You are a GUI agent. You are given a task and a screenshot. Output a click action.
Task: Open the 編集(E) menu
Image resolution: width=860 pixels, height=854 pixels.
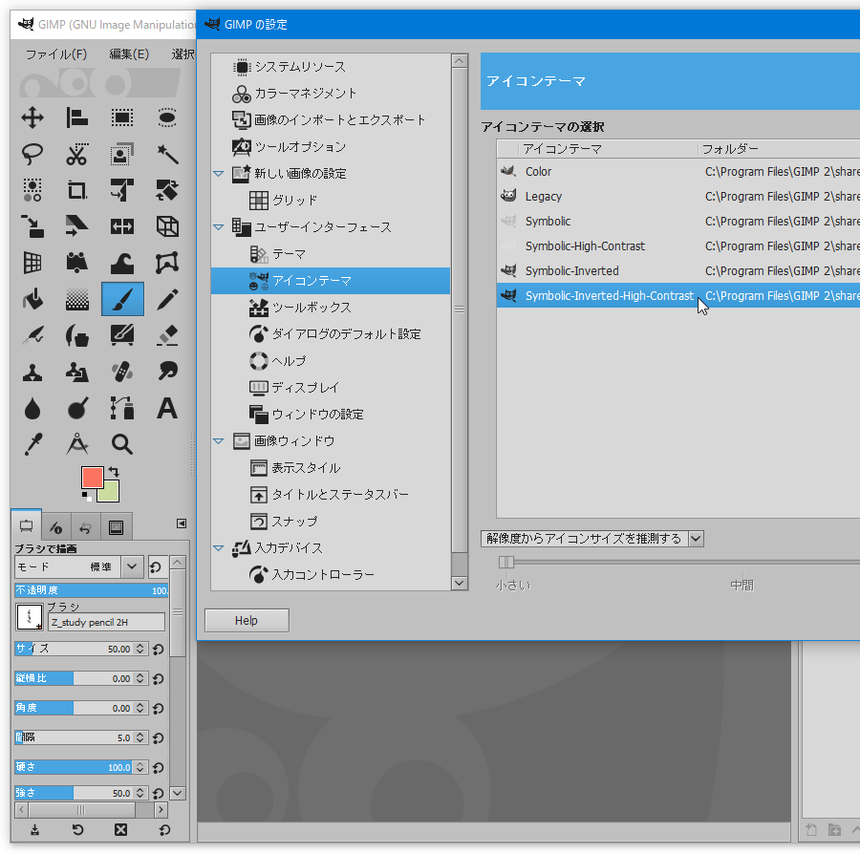click(129, 54)
